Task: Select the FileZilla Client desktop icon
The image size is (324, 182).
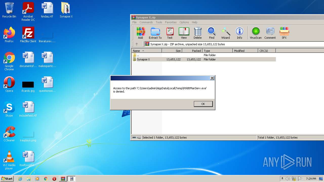Action: click(28, 35)
